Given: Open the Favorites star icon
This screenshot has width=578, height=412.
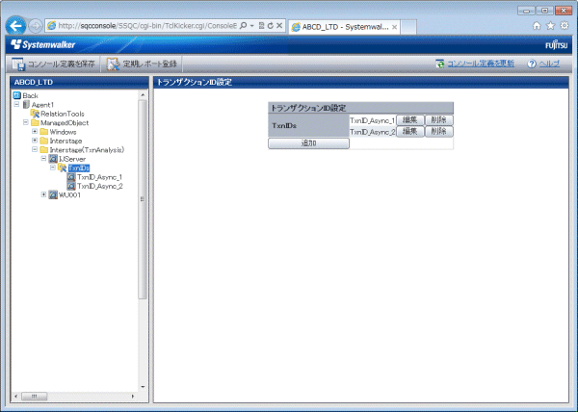Looking at the screenshot, I should [x=550, y=25].
